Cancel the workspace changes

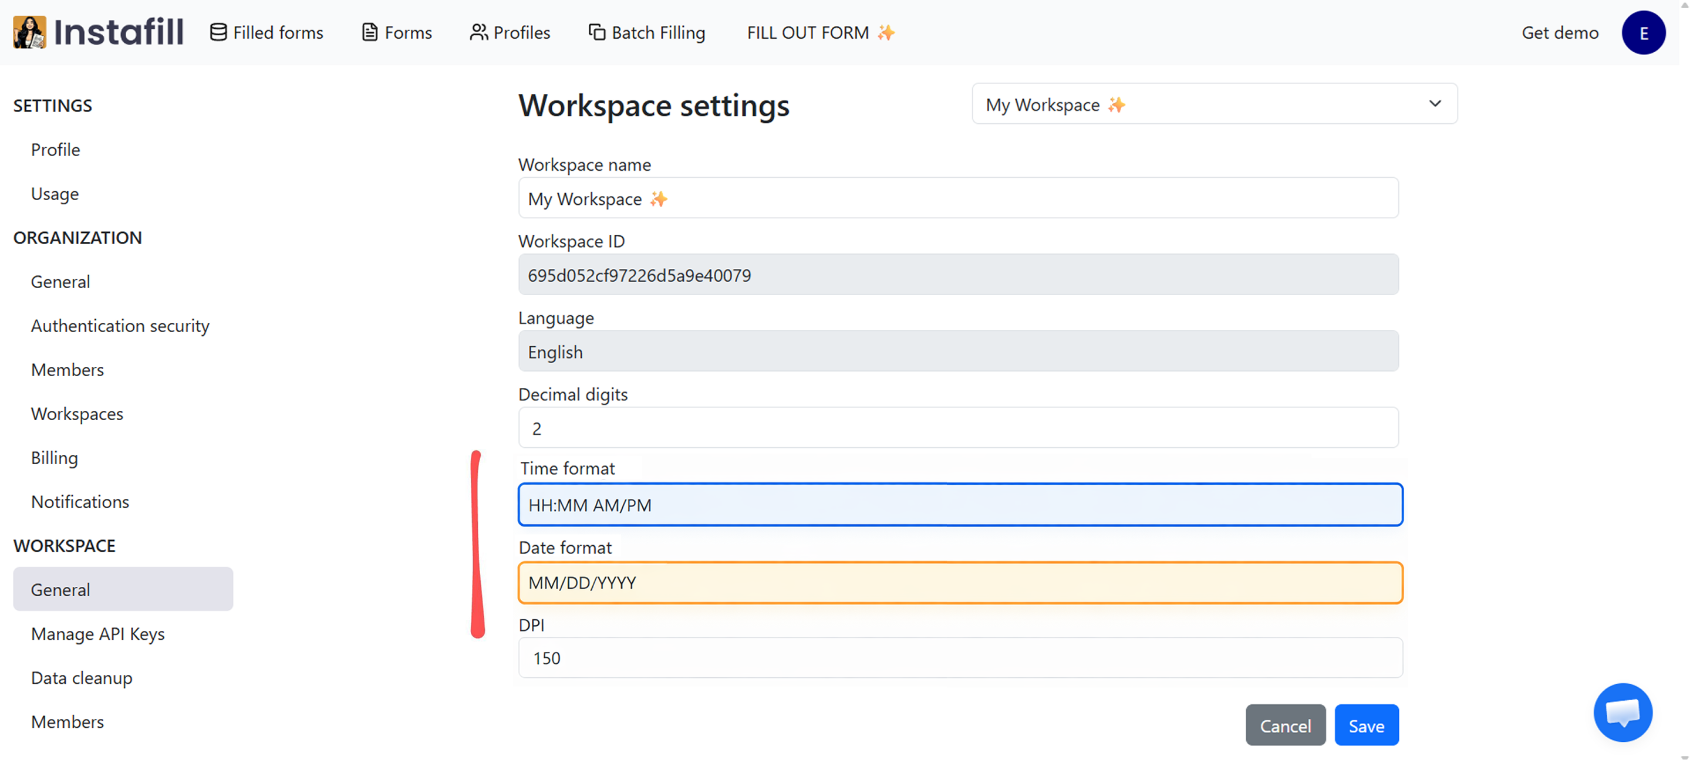point(1284,725)
